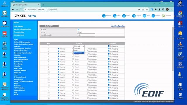Click the password key icon in address bar
The width and height of the screenshot is (187, 105).
pos(139,9)
